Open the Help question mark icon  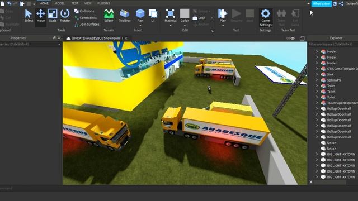point(335,4)
